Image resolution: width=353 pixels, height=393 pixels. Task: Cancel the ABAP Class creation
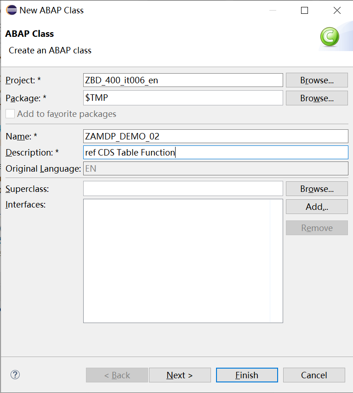(314, 375)
